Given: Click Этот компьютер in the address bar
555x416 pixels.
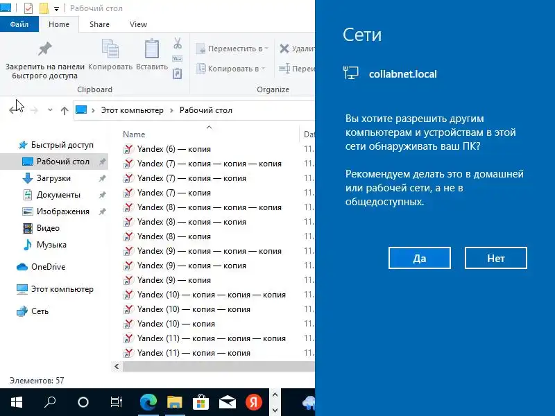Looking at the screenshot, I should click(x=132, y=110).
